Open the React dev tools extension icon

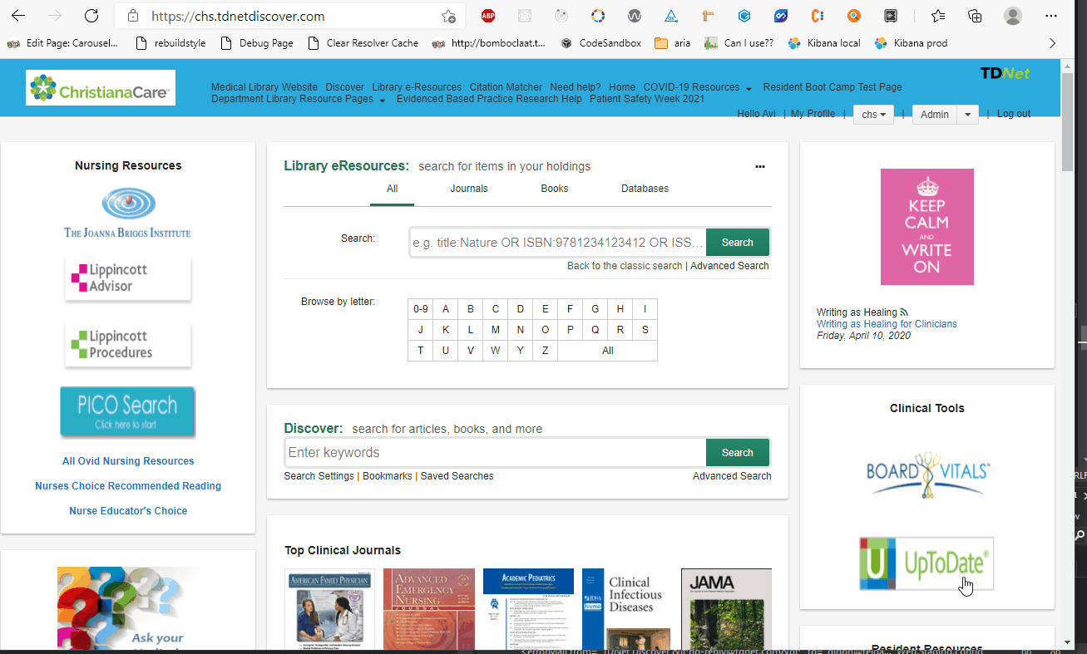pyautogui.click(x=525, y=16)
